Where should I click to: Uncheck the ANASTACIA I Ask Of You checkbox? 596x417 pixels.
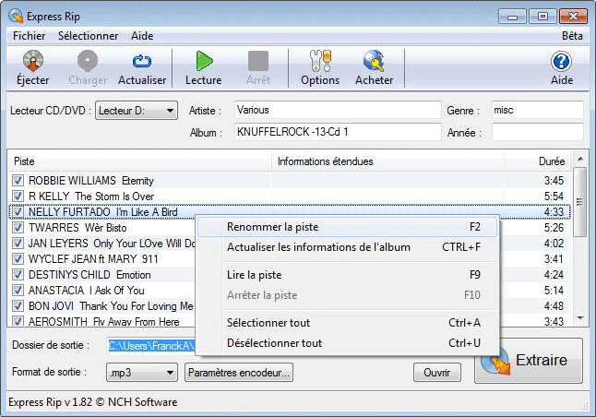pyautogui.click(x=18, y=290)
